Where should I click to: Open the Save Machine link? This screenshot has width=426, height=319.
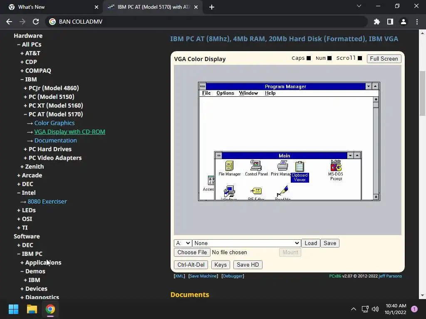(x=203, y=276)
